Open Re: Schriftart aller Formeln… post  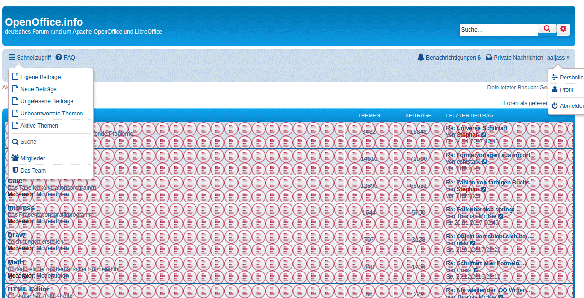point(486,263)
